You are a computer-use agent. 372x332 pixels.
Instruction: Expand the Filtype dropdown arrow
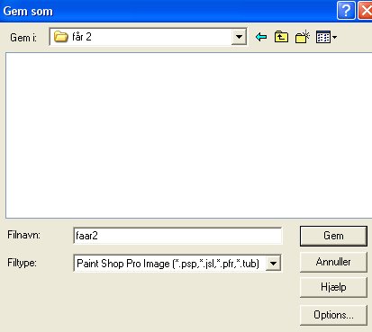[273, 264]
